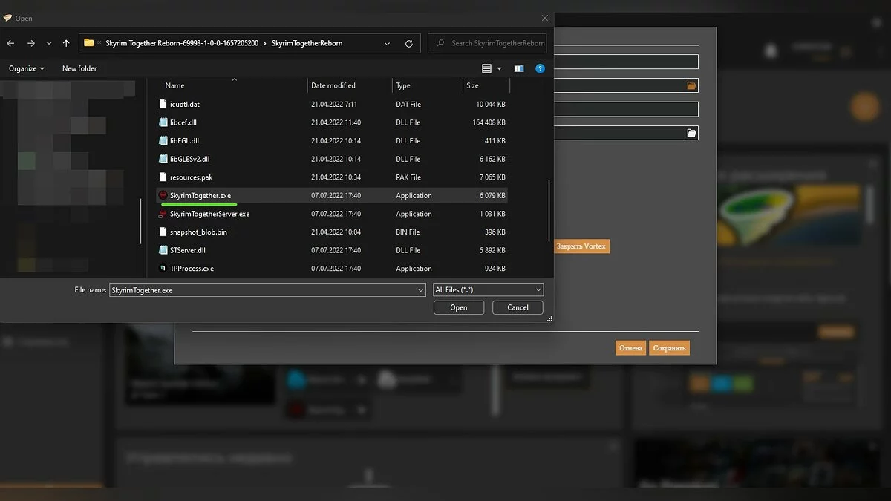This screenshot has height=501, width=891.
Task: Open the view options dropdown
Action: point(500,68)
